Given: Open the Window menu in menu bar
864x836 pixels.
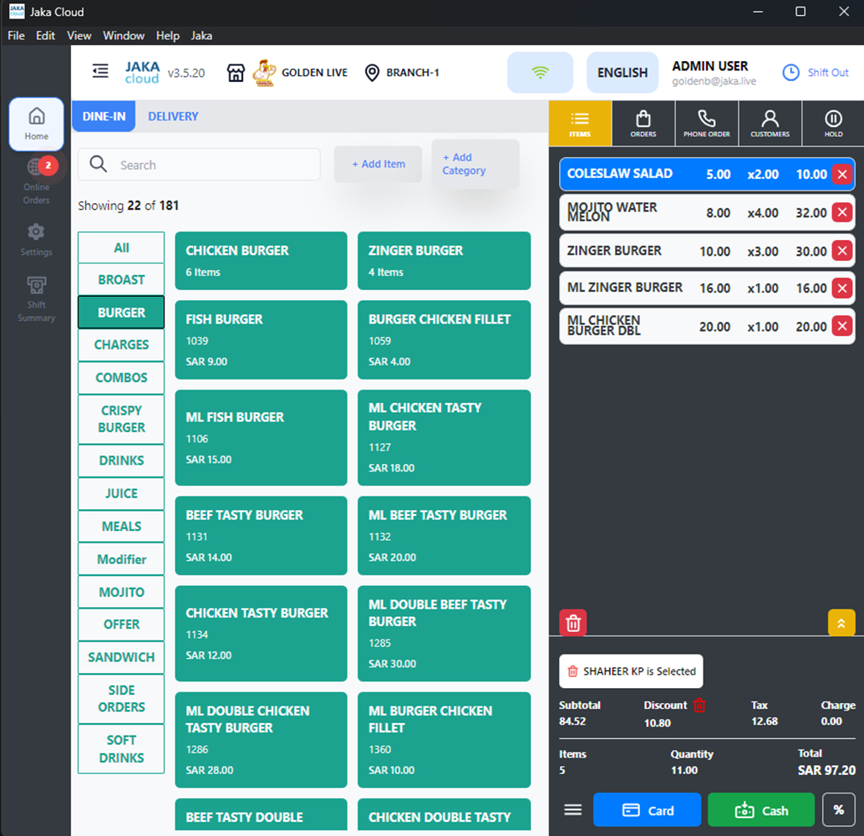Looking at the screenshot, I should point(124,36).
